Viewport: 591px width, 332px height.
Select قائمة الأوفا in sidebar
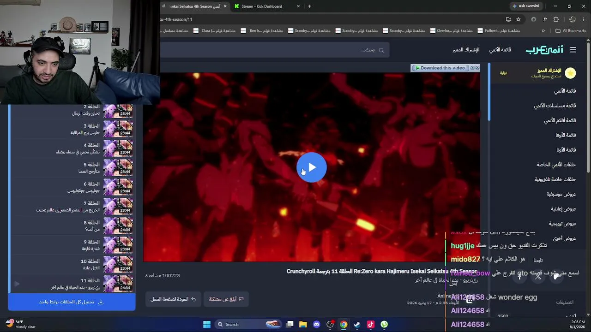pyautogui.click(x=566, y=135)
